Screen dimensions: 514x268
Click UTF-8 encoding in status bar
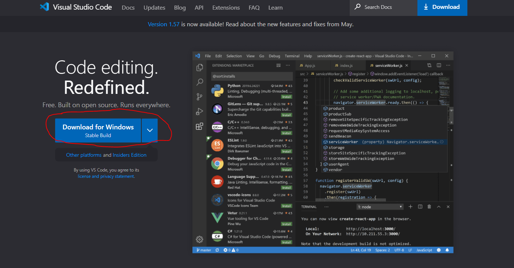click(399, 250)
